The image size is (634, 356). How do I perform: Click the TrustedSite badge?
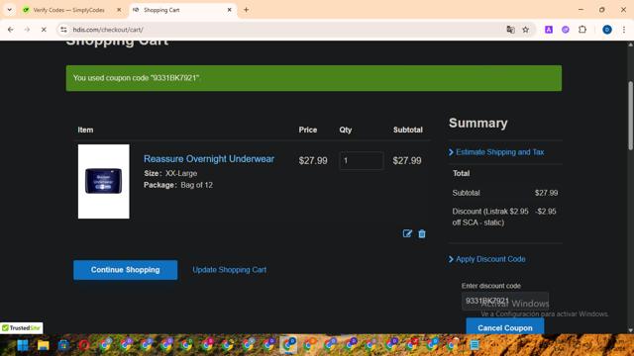22,327
